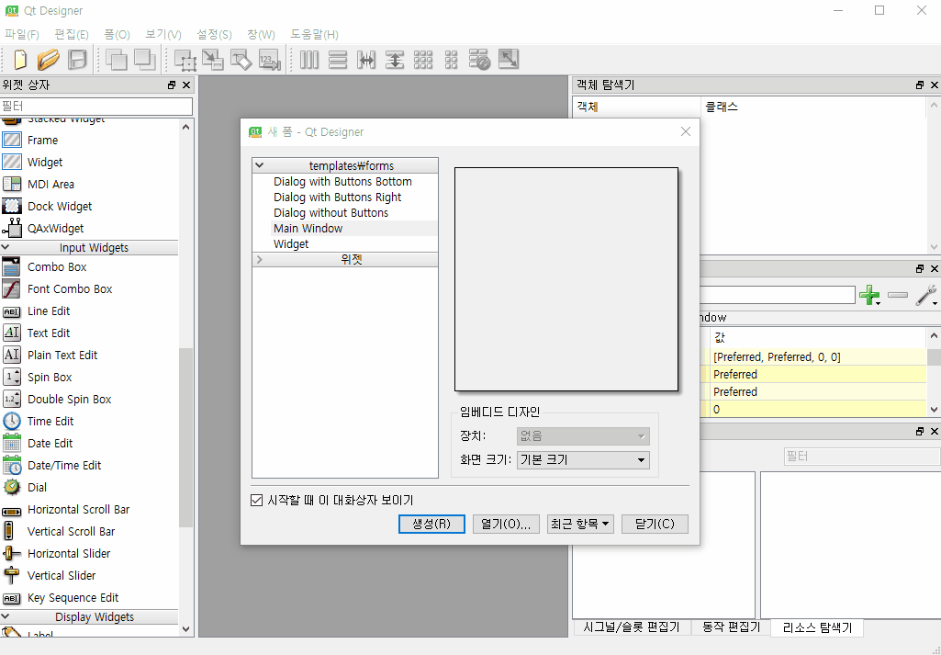941x655 pixels.
Task: Open the 편집(E) menu
Action: tap(72, 34)
